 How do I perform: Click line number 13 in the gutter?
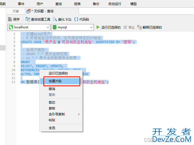click(13, 82)
